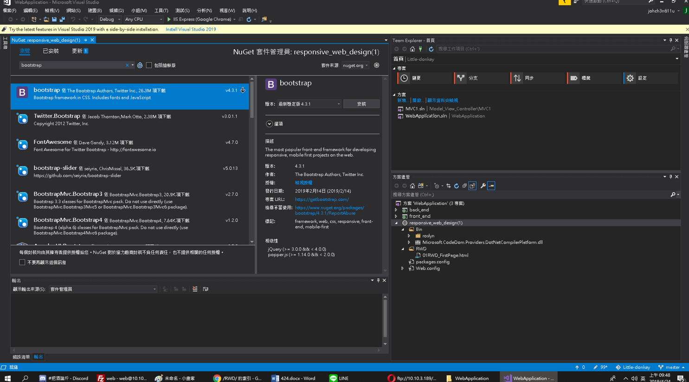Switch to the 更新 (Updates) tab
This screenshot has height=382, width=689.
pos(80,51)
